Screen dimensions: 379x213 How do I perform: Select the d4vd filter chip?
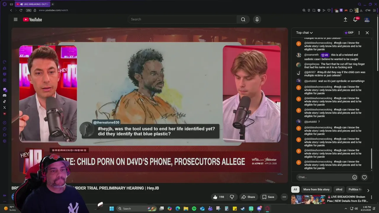339,190
